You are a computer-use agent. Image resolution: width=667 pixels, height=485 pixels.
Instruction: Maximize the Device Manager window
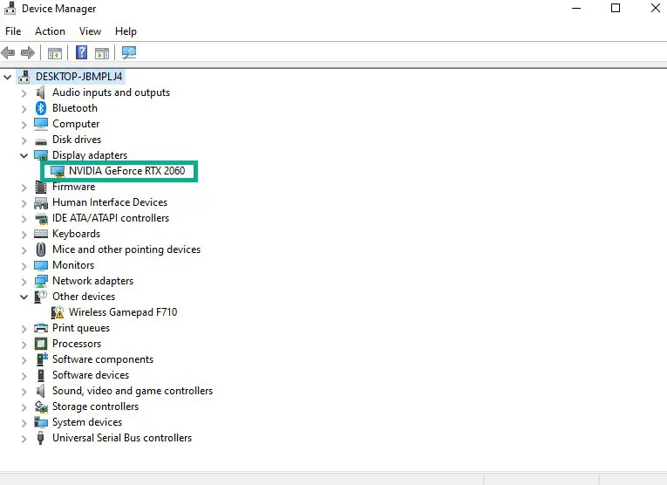[615, 8]
